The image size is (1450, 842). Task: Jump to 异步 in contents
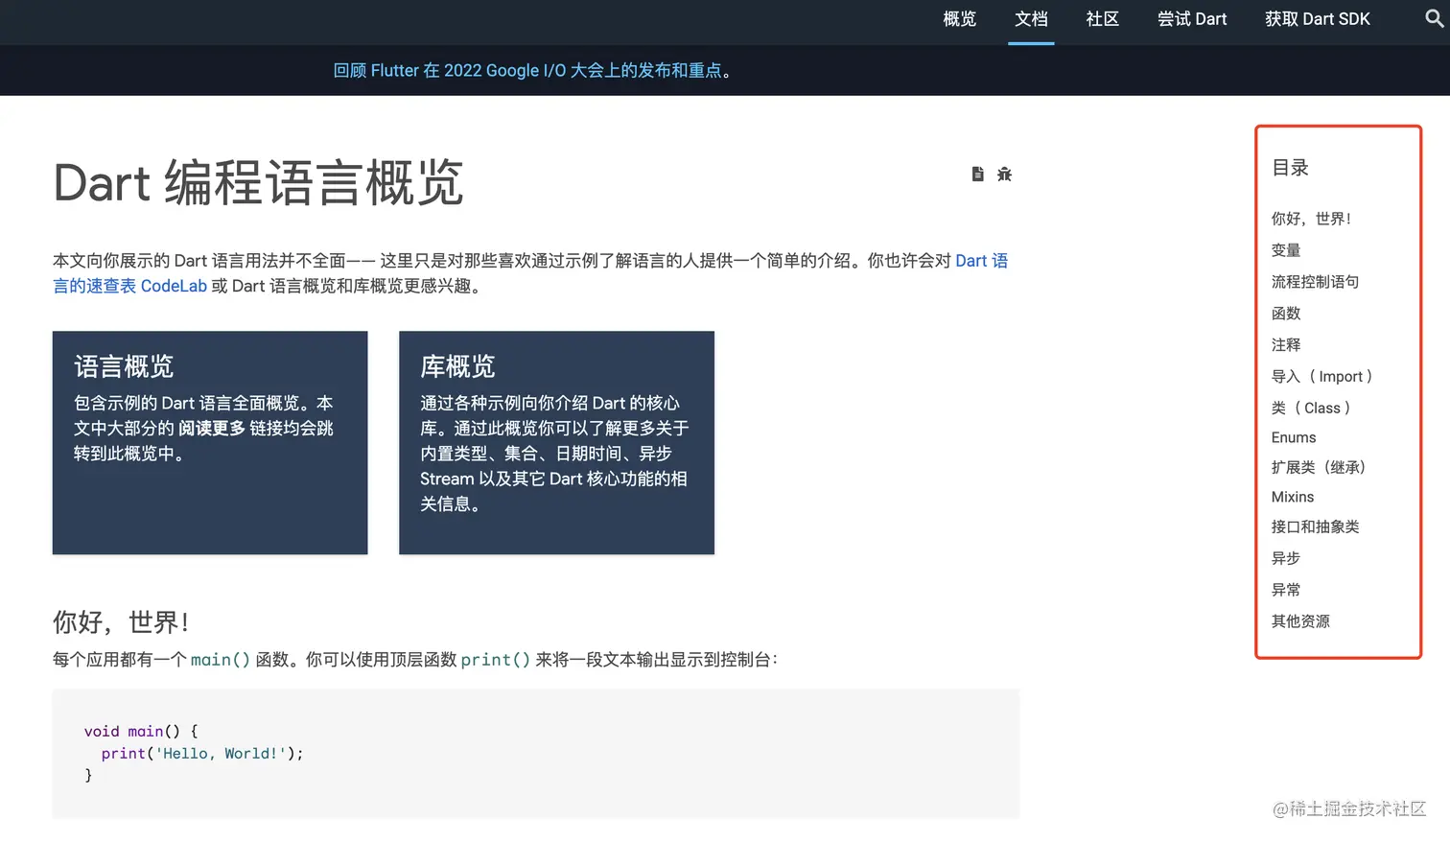pyautogui.click(x=1286, y=558)
